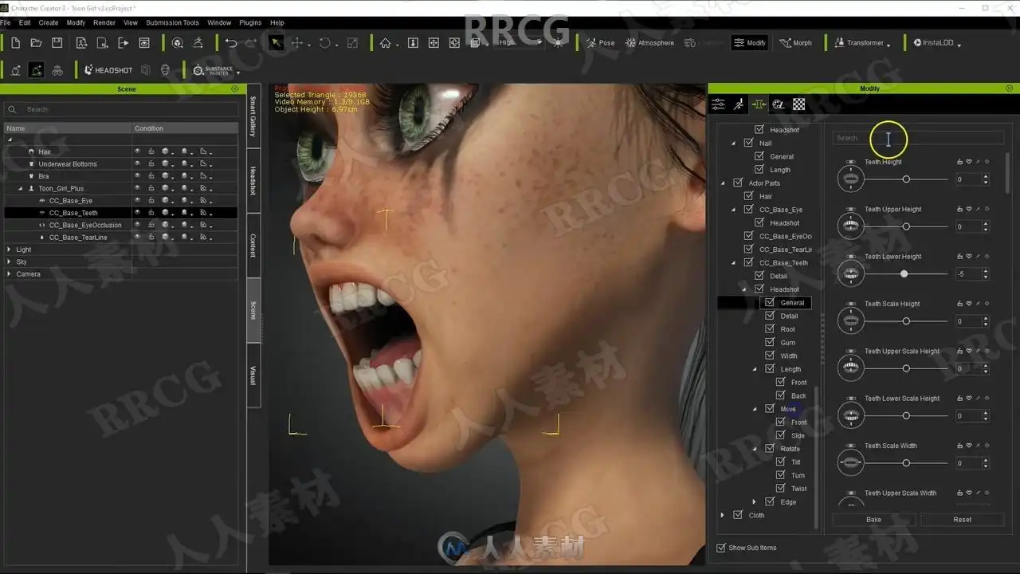Click the Reset button

[962, 520]
